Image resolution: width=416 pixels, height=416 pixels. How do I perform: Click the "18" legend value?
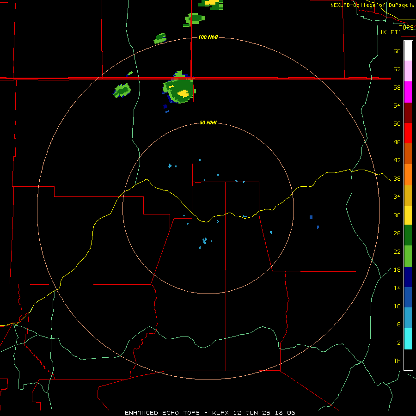pos(397,270)
